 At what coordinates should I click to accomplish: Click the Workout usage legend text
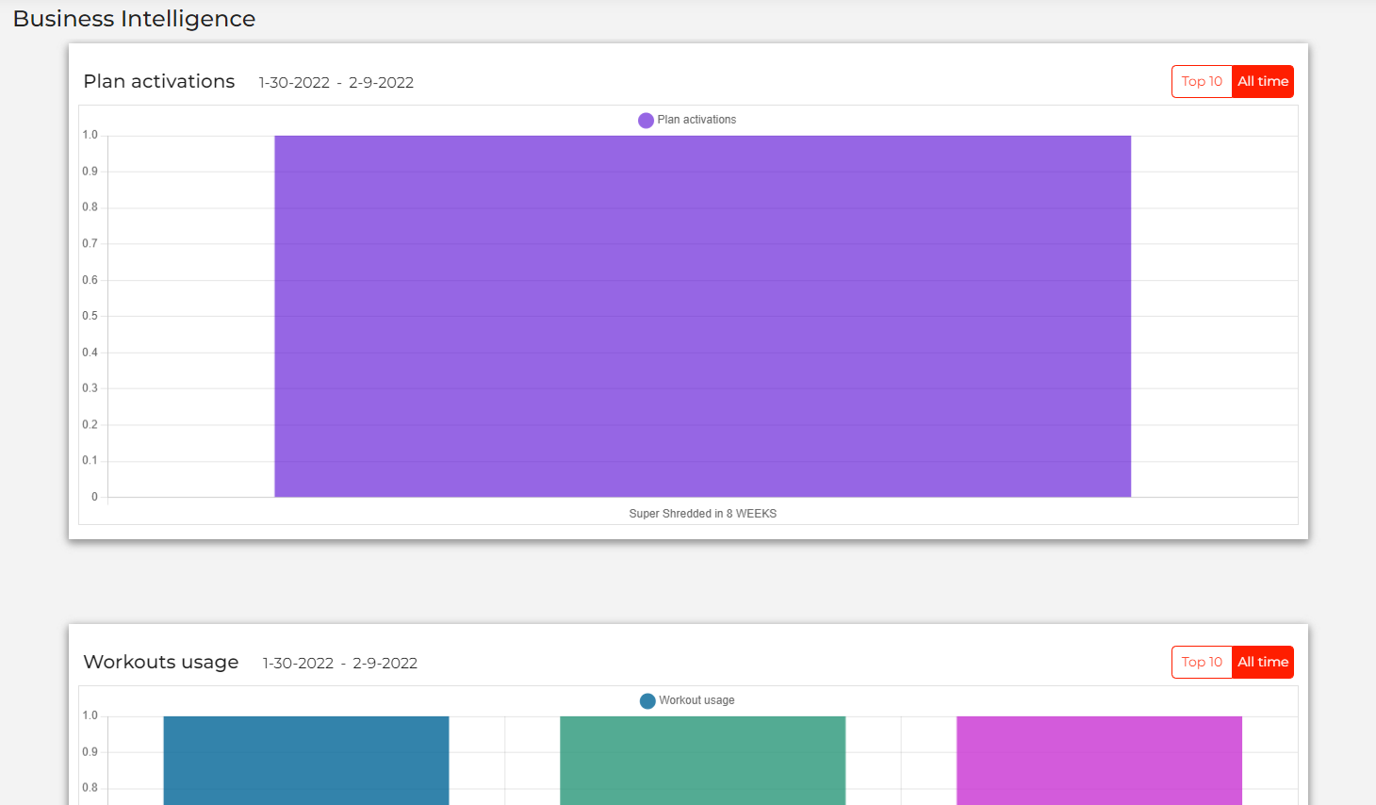[x=696, y=700]
